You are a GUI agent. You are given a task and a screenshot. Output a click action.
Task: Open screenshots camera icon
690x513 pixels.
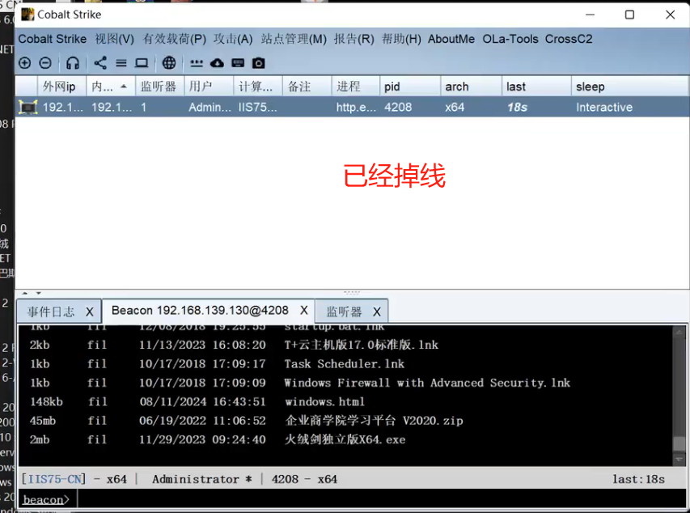258,63
